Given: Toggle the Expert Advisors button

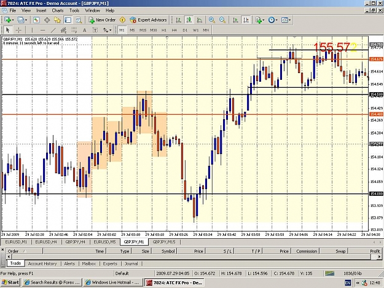Looking at the screenshot, I should [x=149, y=20].
